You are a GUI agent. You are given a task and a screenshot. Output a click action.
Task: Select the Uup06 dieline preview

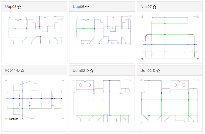(x=102, y=30)
